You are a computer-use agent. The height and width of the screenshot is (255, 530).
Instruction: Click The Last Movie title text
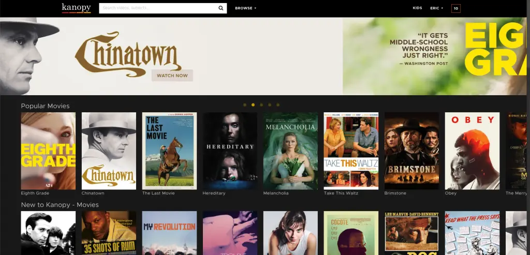coord(158,193)
